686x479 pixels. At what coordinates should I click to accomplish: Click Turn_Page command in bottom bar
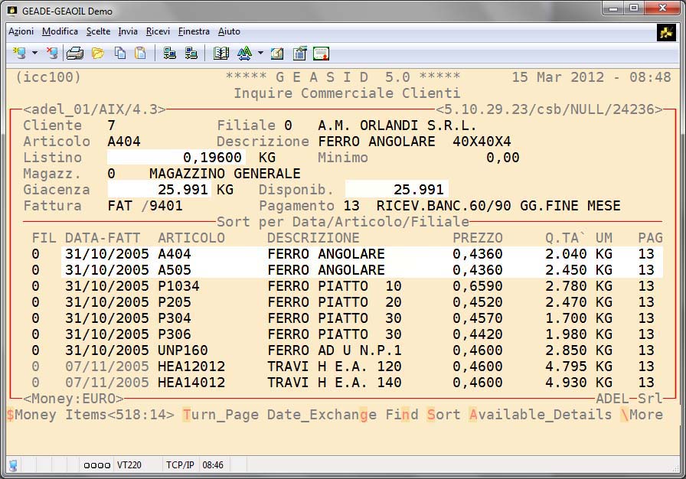click(x=220, y=415)
